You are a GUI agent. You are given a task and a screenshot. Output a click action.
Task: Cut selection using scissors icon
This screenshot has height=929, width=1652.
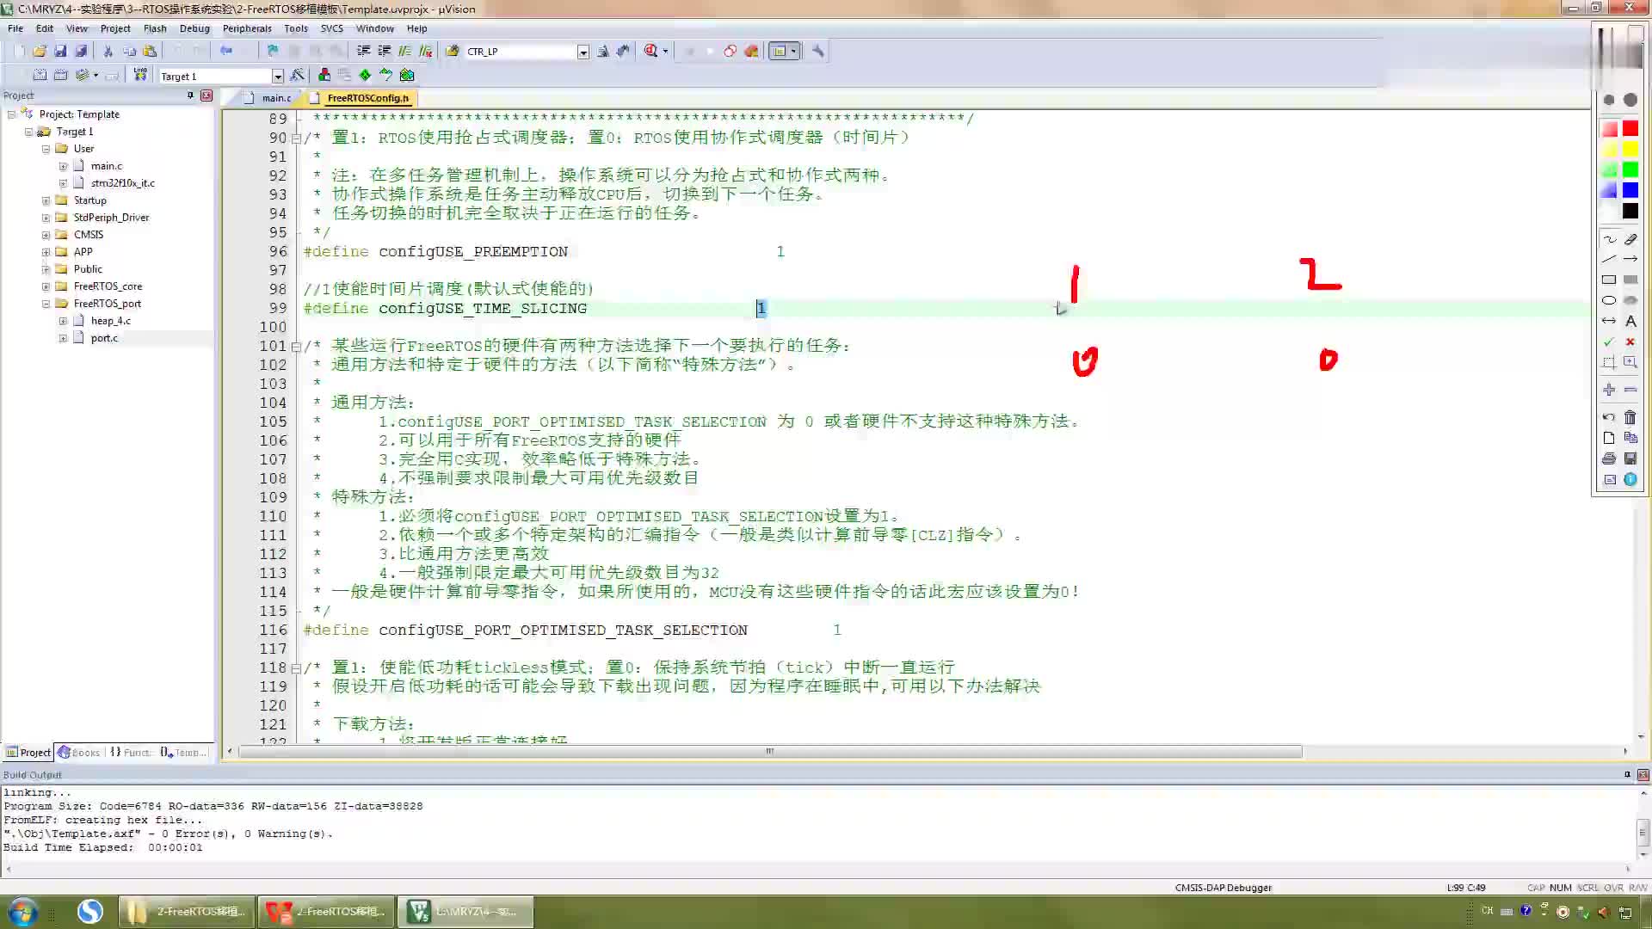(108, 52)
